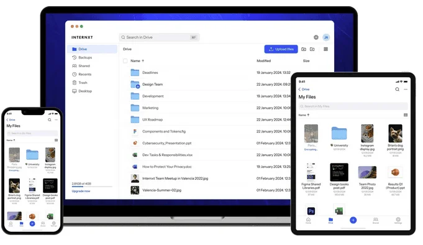Tap Home tab on tablet
The image size is (423, 245).
coord(308,221)
